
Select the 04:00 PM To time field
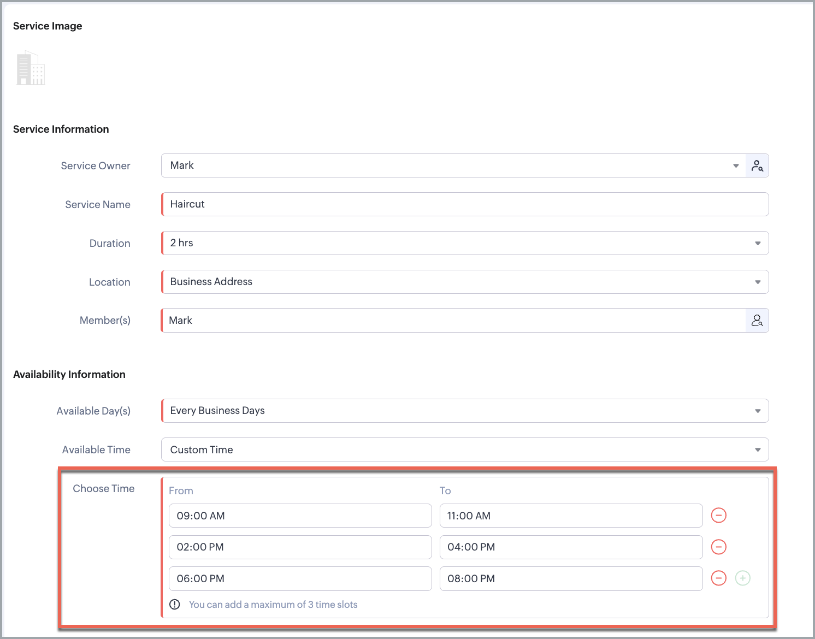click(x=571, y=547)
